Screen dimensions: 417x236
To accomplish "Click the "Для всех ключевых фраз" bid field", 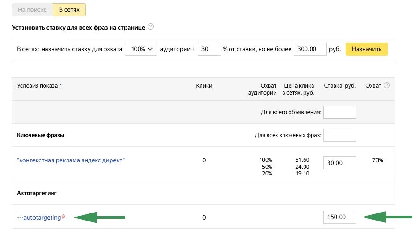I will point(339,135).
